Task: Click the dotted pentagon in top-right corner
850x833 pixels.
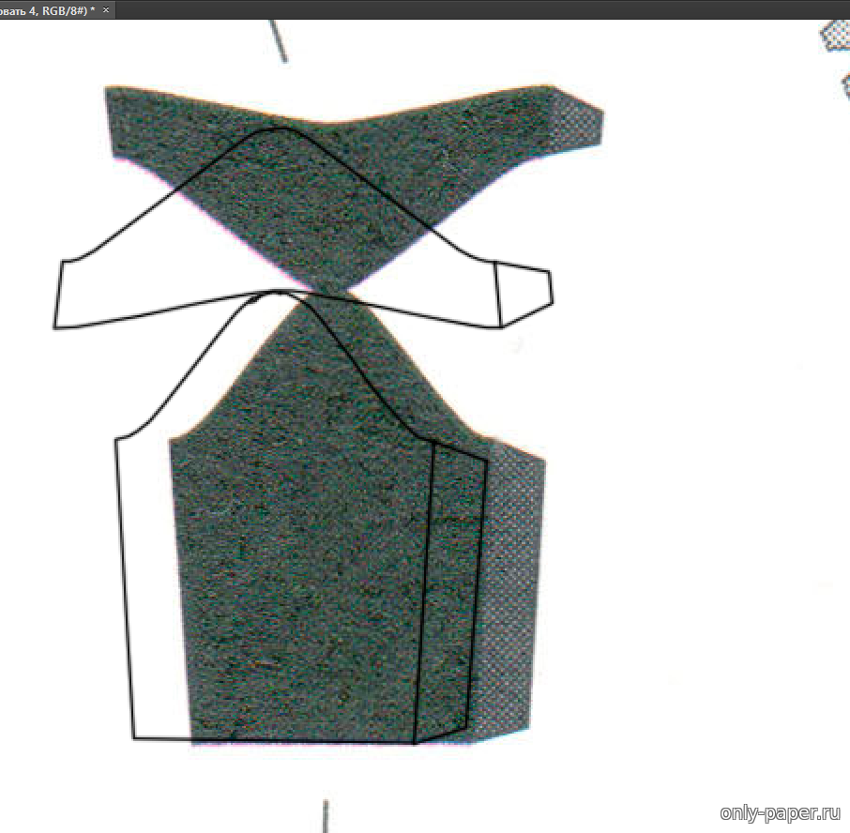Action: tap(836, 35)
